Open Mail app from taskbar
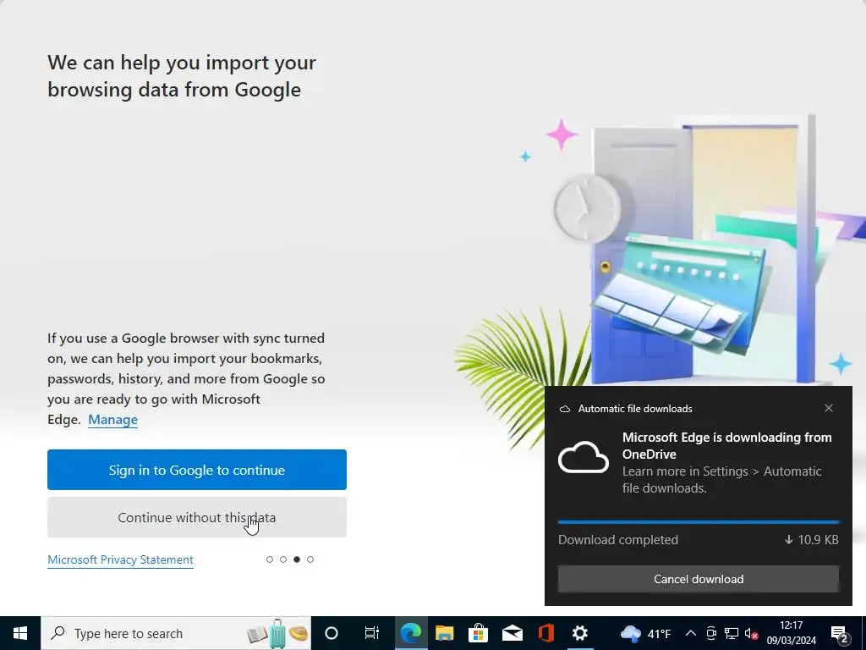 point(512,633)
